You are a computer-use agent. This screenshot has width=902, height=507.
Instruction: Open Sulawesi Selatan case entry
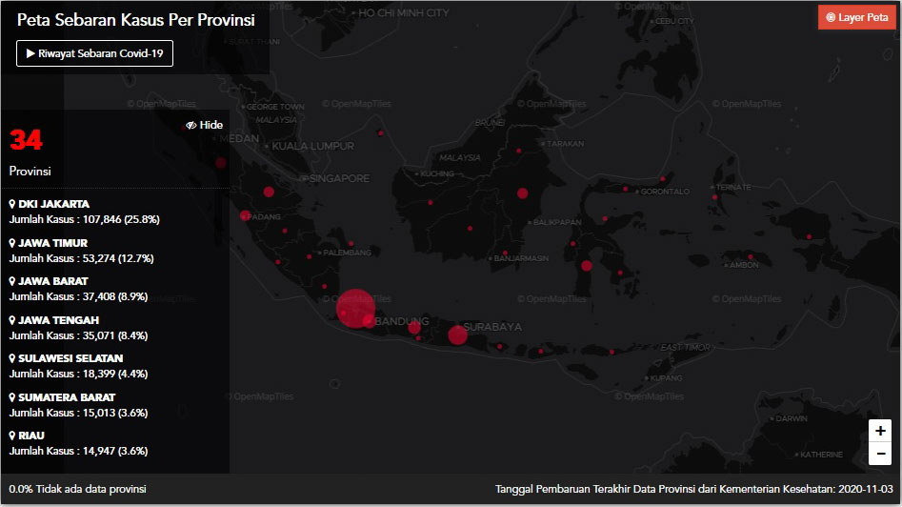pos(70,358)
